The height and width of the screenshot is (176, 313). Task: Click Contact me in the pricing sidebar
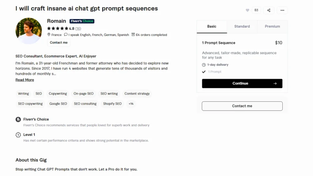point(242,106)
